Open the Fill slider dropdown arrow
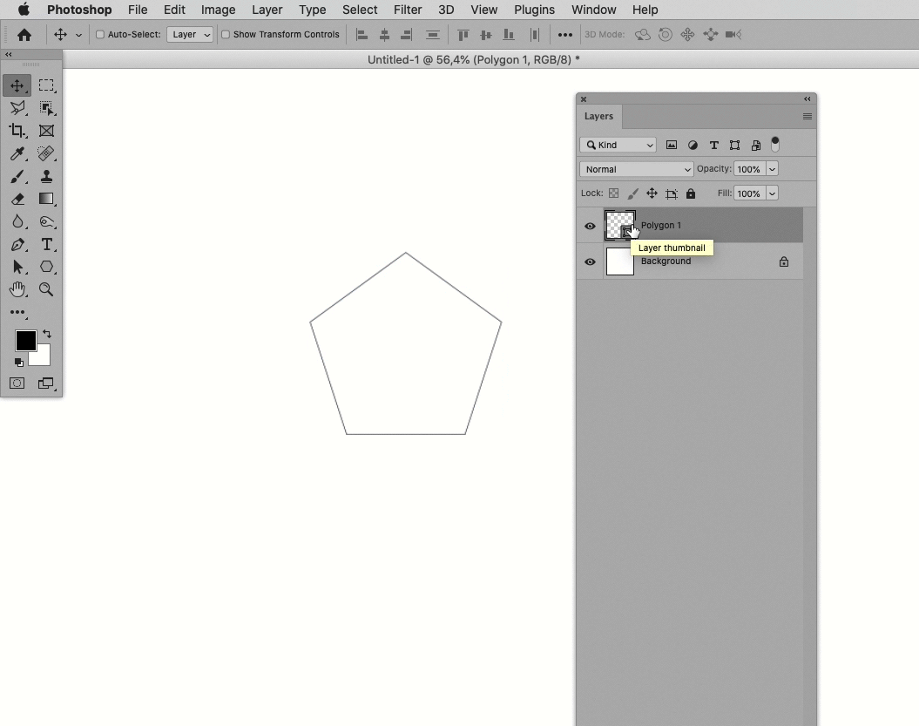Screen dimensions: 919x726 [772, 193]
